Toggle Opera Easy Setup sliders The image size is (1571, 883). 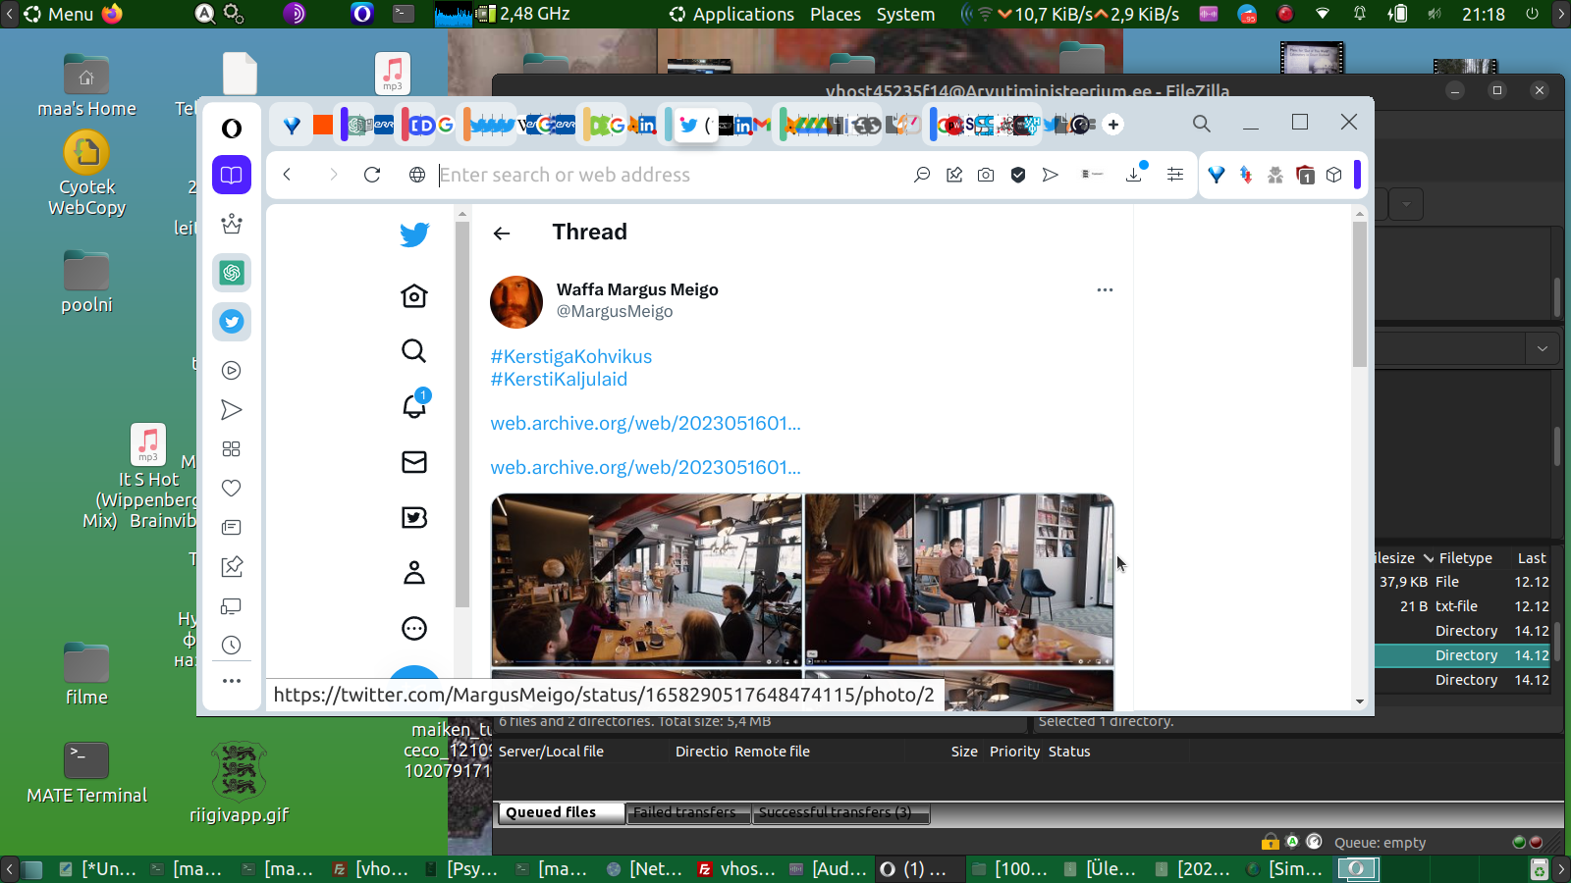[1174, 175]
